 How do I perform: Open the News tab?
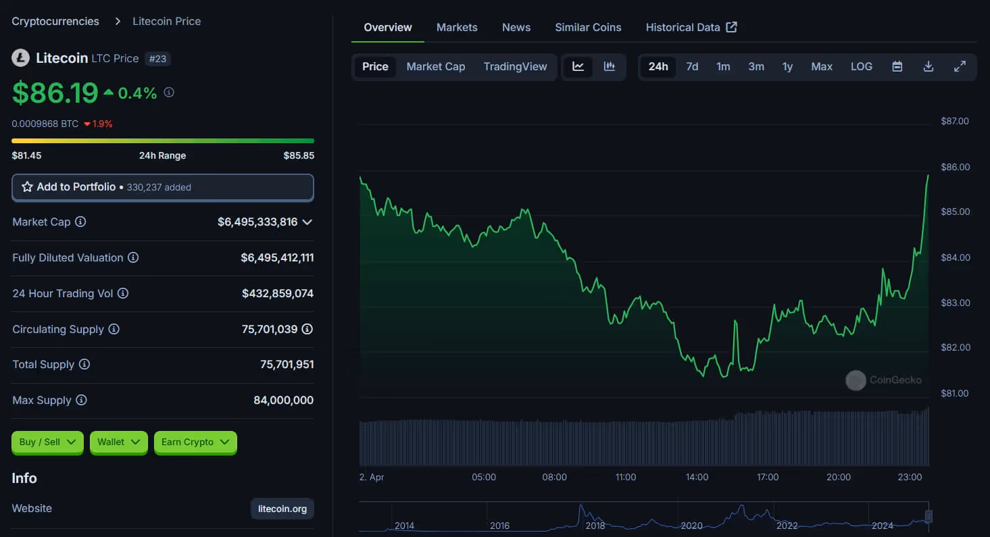(x=516, y=27)
